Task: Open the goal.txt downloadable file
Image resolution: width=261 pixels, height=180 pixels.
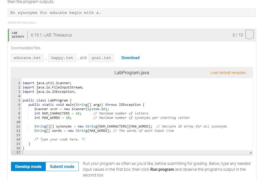Action: click(x=101, y=58)
